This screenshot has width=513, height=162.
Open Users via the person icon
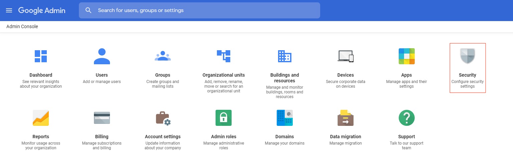pyautogui.click(x=102, y=56)
